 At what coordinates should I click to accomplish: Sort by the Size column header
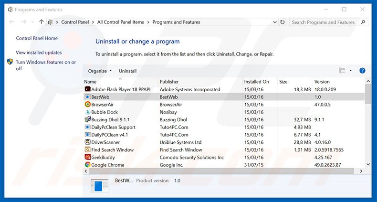tap(295, 82)
